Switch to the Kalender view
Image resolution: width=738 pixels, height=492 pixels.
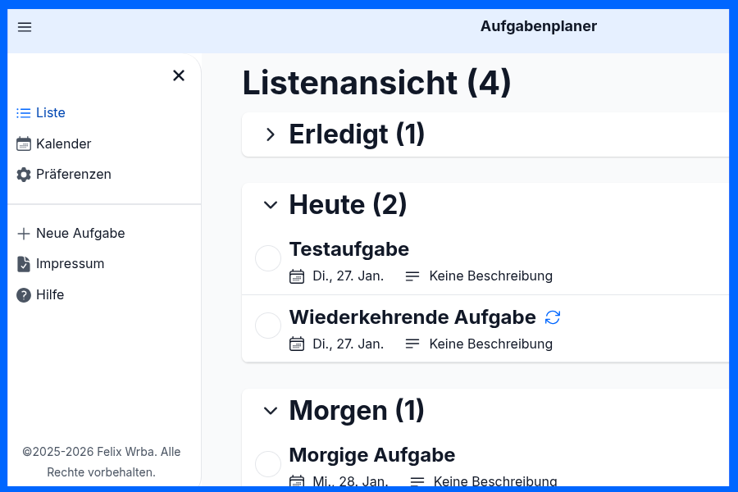coord(62,143)
